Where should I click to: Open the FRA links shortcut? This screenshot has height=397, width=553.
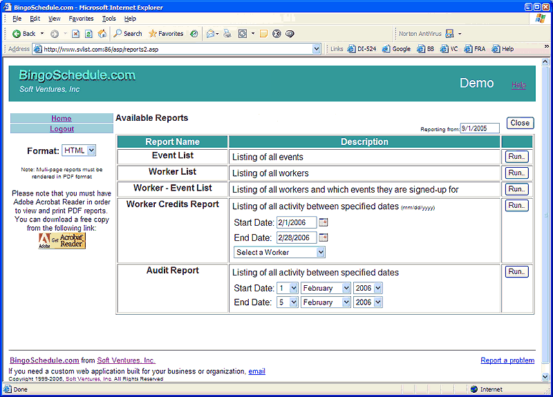[475, 49]
